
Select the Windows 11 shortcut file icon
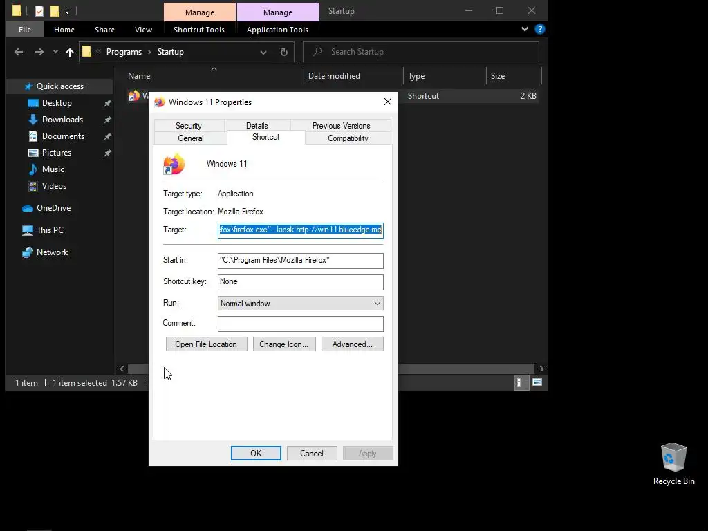click(x=134, y=95)
